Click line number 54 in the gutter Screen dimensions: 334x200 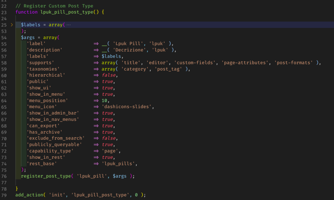pos(4,38)
